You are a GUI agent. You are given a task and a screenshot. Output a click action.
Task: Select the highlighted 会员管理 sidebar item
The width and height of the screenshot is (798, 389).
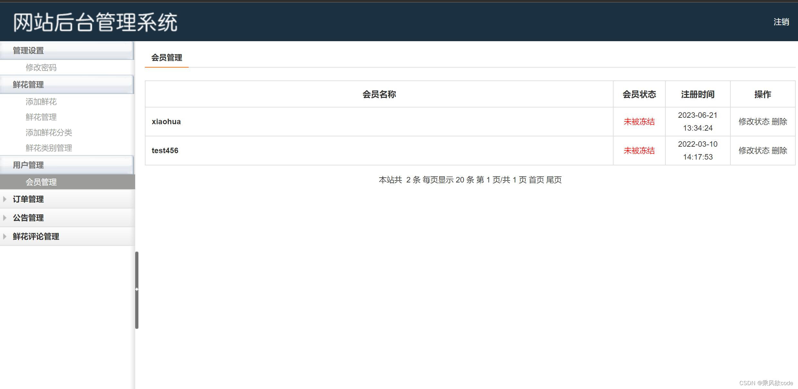41,182
